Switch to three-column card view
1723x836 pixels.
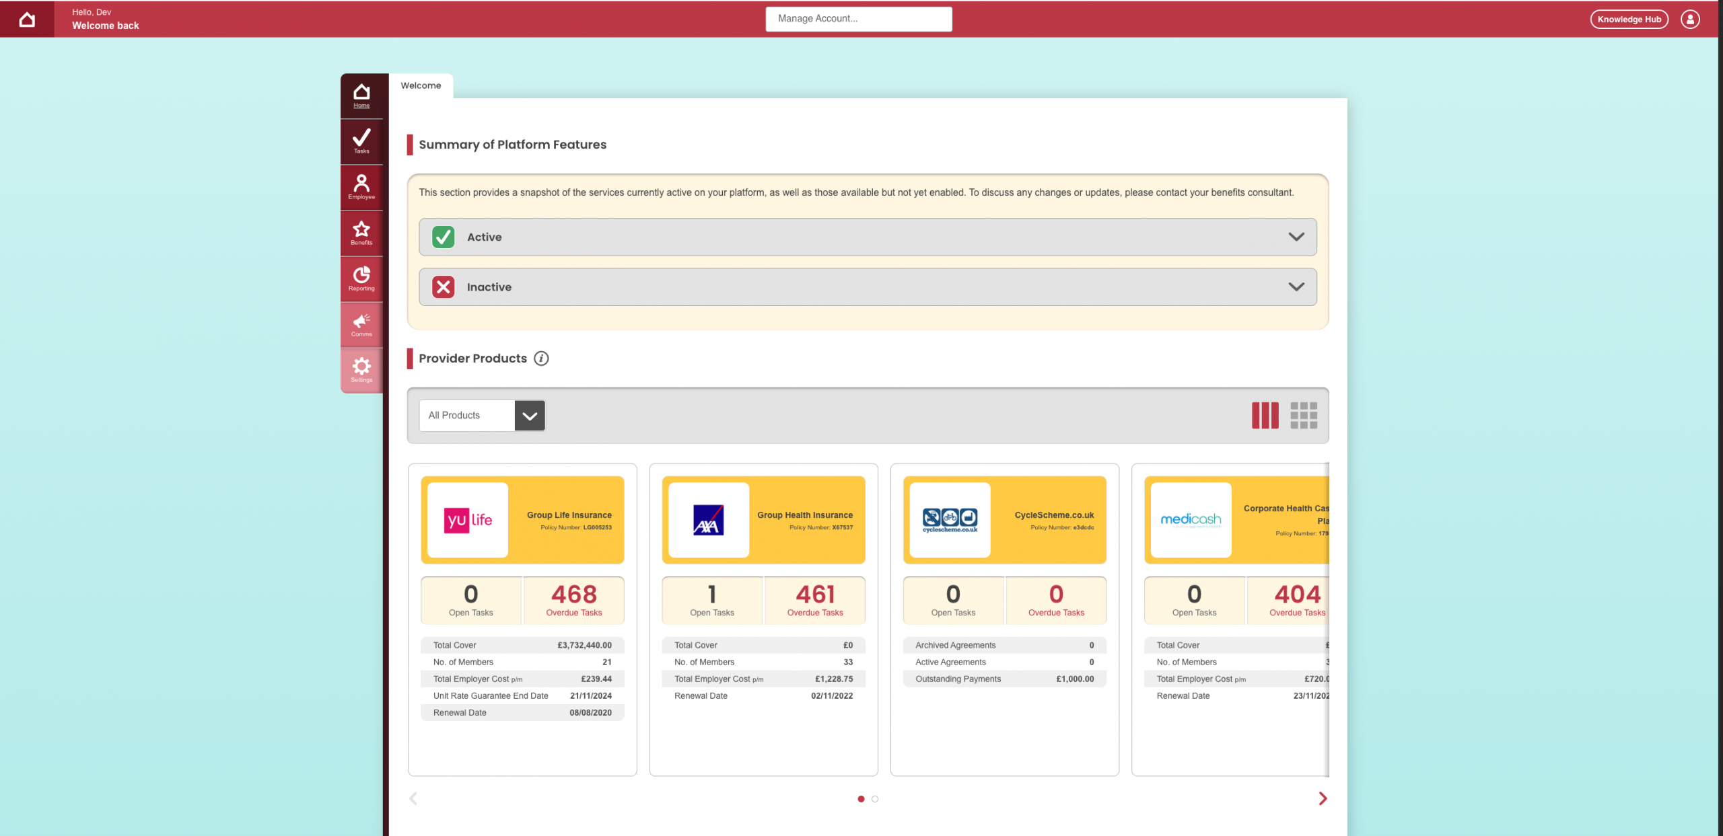click(1265, 415)
